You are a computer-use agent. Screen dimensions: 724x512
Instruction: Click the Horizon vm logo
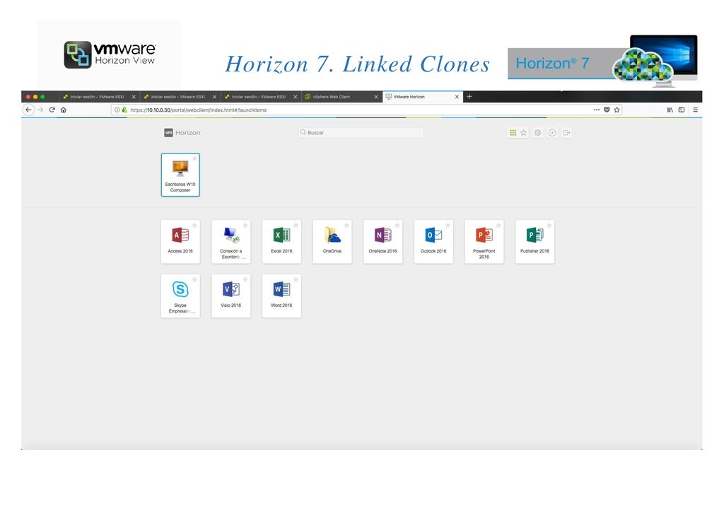pyautogui.click(x=168, y=132)
